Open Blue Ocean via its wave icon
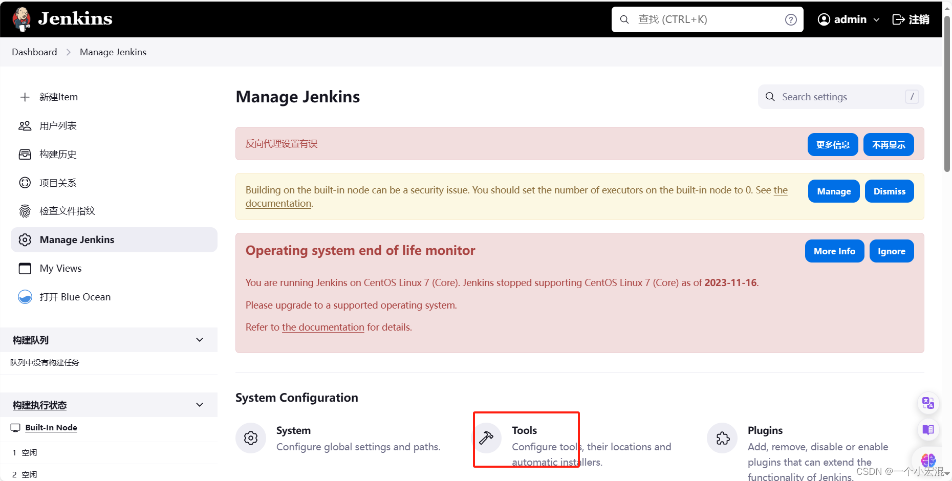The image size is (952, 481). tap(25, 297)
